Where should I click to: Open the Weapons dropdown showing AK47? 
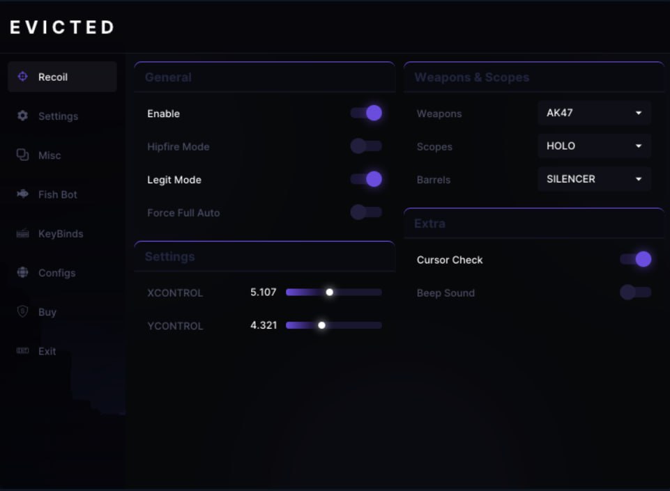(593, 113)
